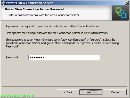130x98 pixels.
Task: Close the VMware View Connection Server dialog
Action: point(127,3)
